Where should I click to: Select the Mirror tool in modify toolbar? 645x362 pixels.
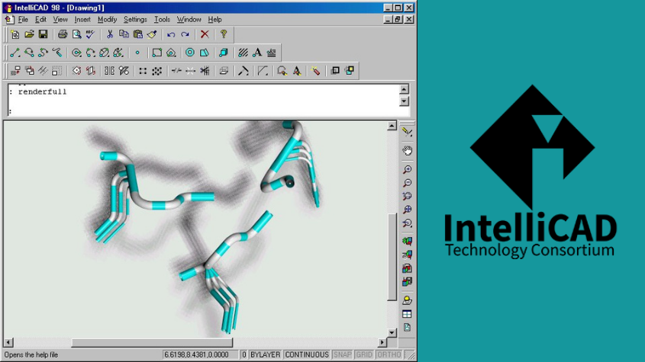tap(109, 71)
